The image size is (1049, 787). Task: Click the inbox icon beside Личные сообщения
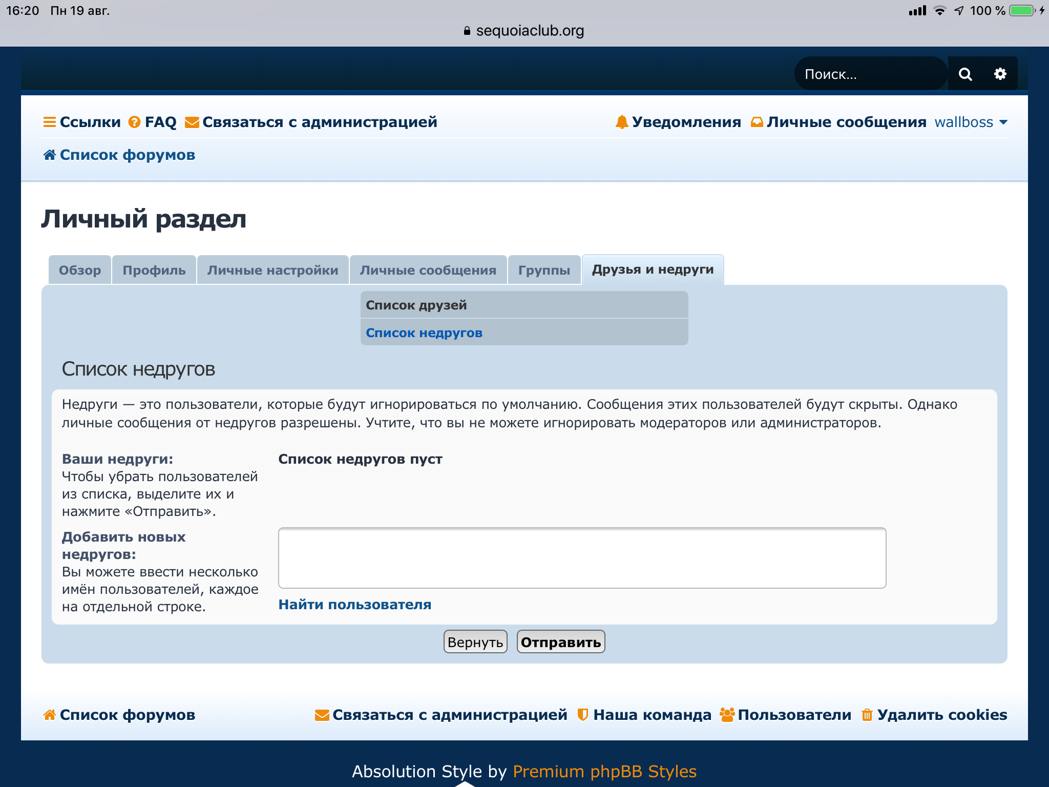[x=757, y=122]
